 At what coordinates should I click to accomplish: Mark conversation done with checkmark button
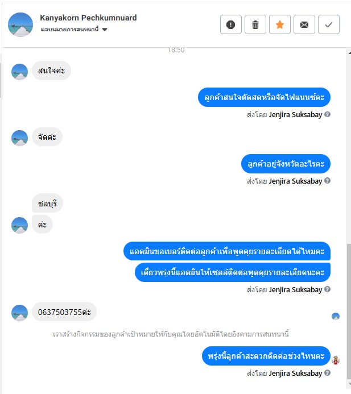[329, 24]
